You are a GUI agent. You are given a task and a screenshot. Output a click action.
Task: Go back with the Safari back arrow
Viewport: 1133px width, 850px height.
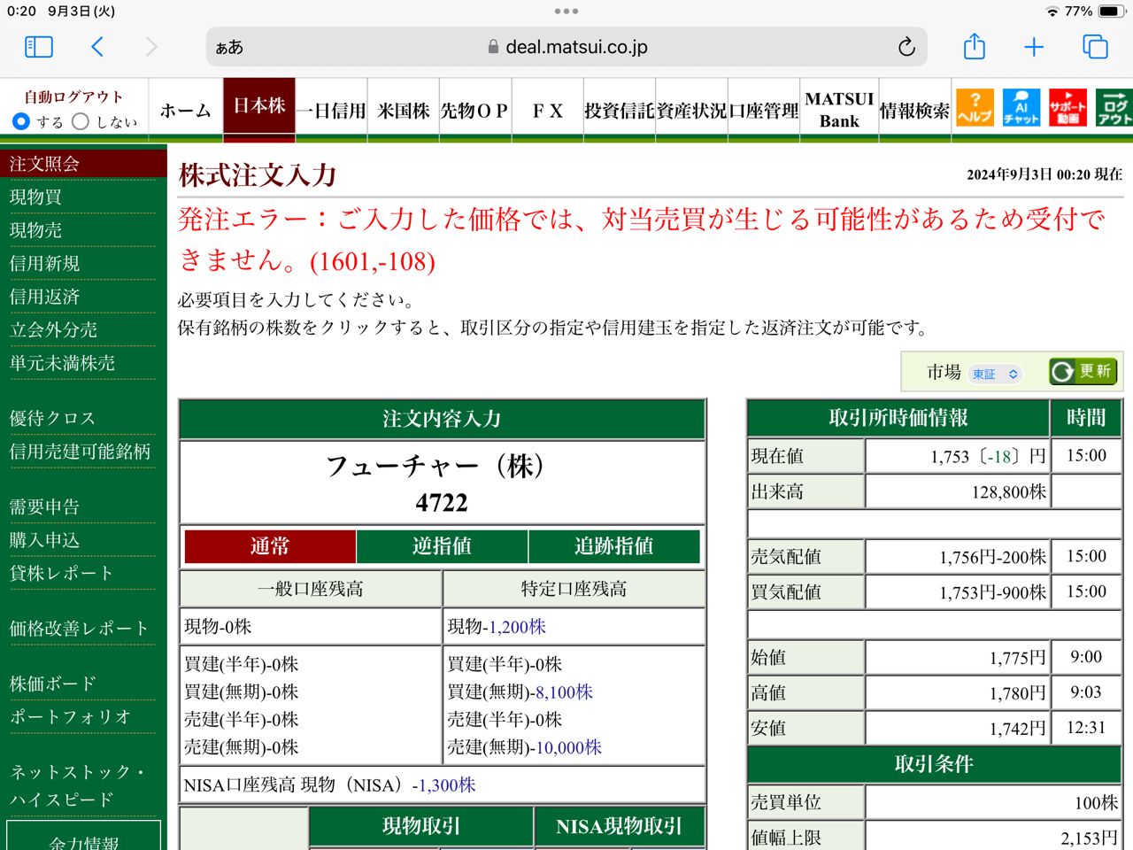97,47
